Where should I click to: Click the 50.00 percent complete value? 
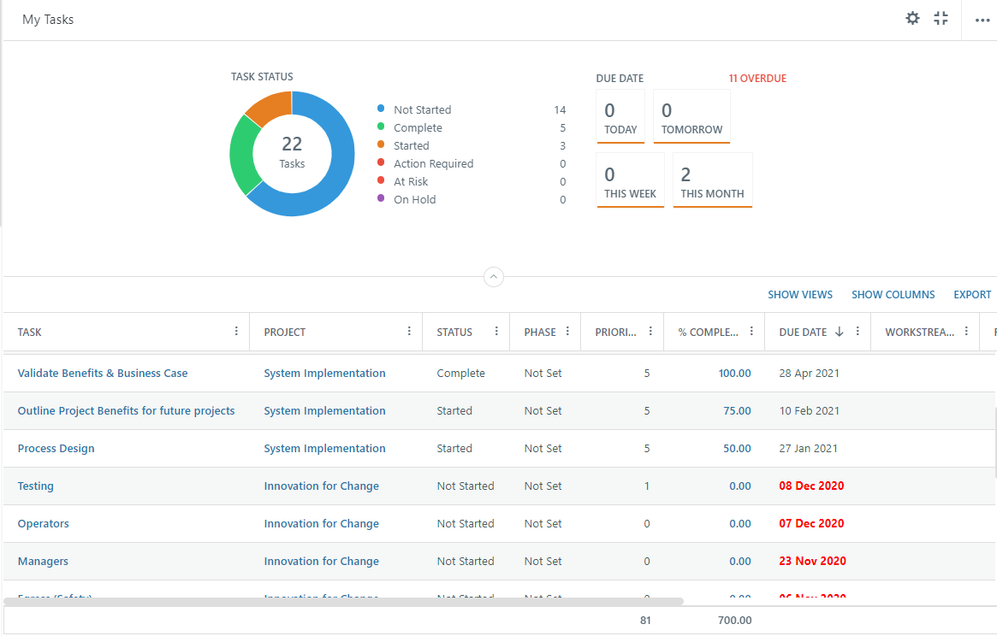(737, 449)
